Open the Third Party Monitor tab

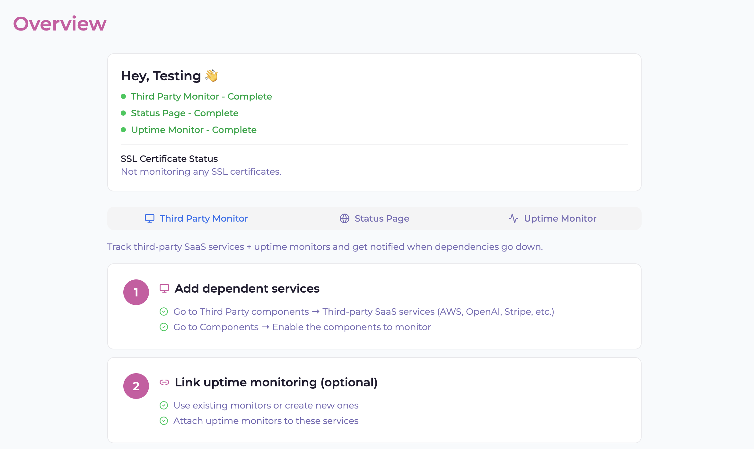click(197, 218)
